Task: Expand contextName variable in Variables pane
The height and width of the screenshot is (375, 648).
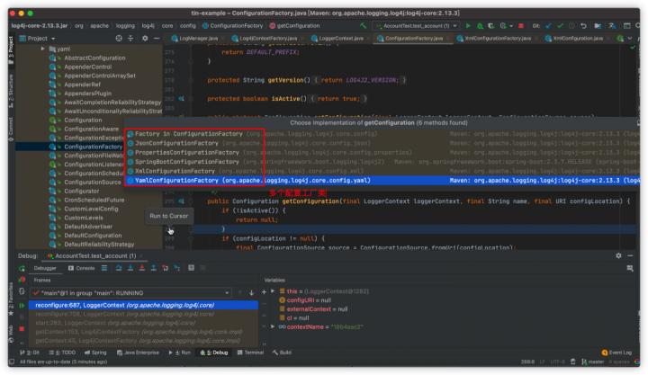Action: [x=273, y=326]
